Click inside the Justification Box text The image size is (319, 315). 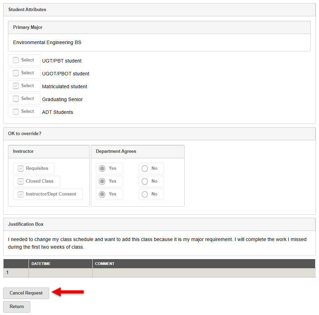point(157,242)
